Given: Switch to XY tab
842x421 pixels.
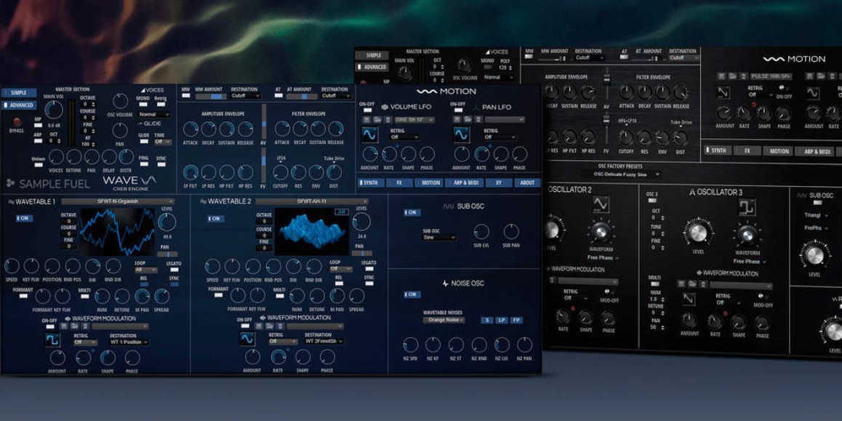Looking at the screenshot, I should 499,183.
